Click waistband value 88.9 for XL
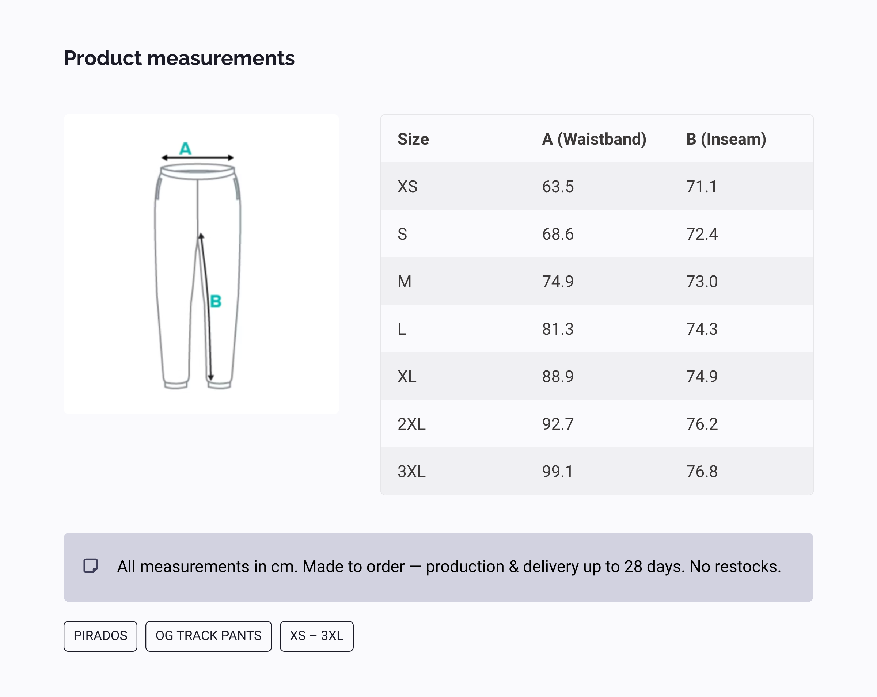Viewport: 877px width, 697px height. (558, 377)
